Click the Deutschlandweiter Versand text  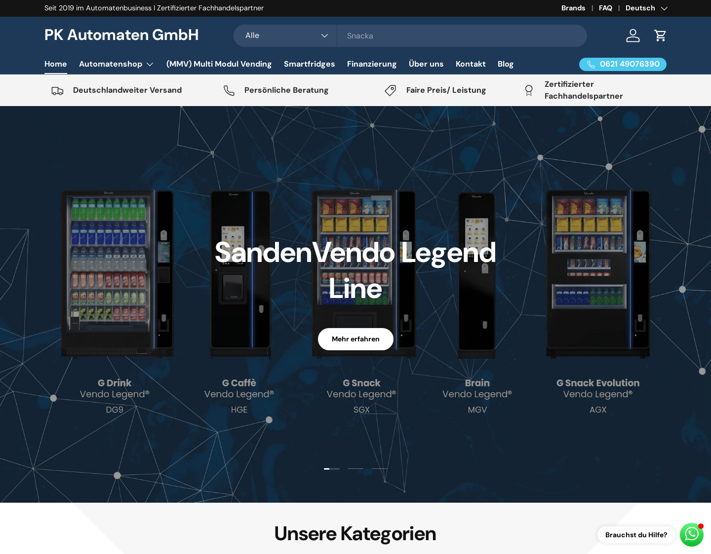[x=127, y=90]
